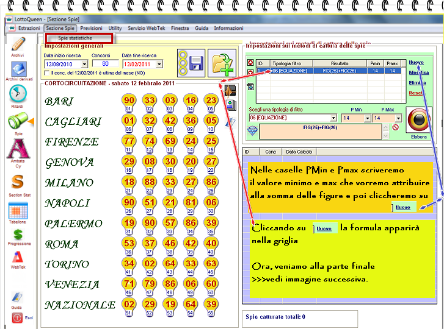Open the Guida menu
The width and height of the screenshot is (444, 329).
point(202,28)
